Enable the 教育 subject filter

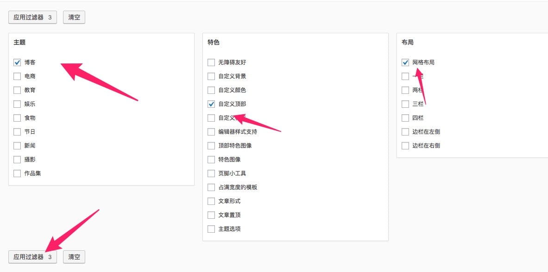click(17, 90)
